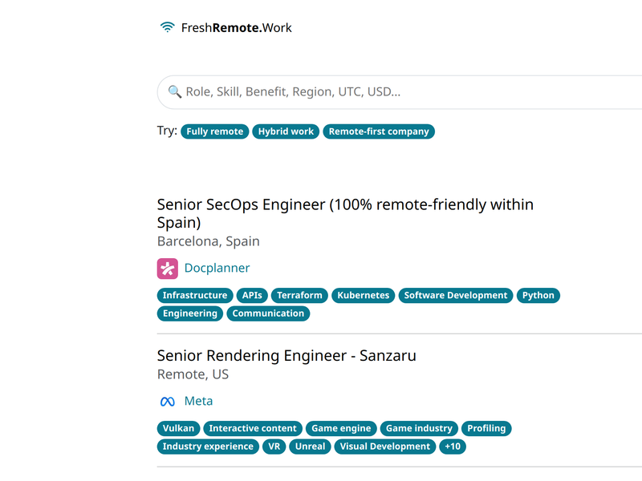642x481 pixels.
Task: Click the magnifying glass search icon
Action: (173, 92)
